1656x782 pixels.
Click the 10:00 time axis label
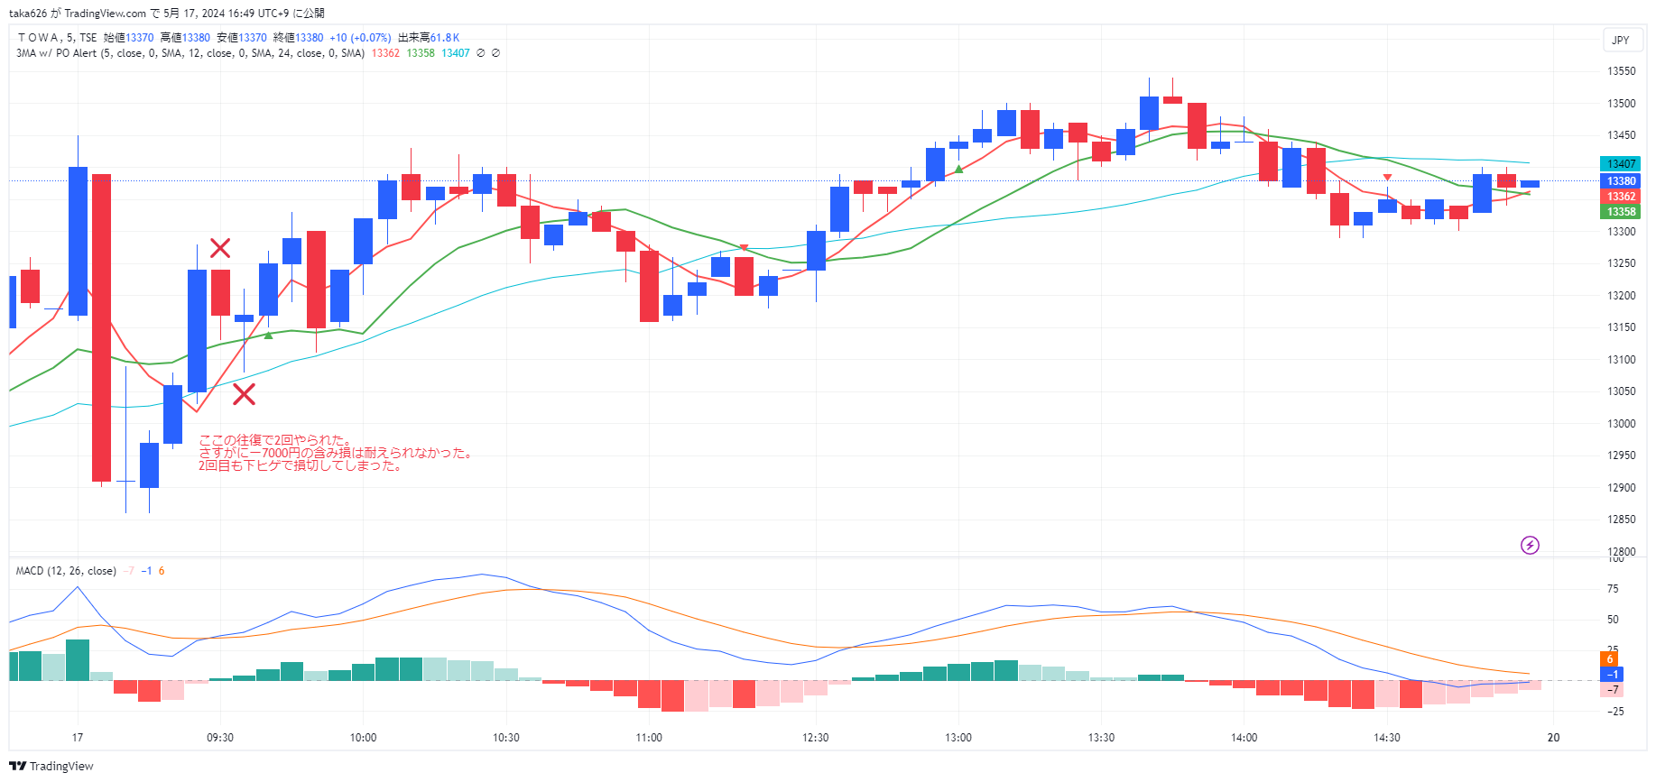[x=363, y=738]
